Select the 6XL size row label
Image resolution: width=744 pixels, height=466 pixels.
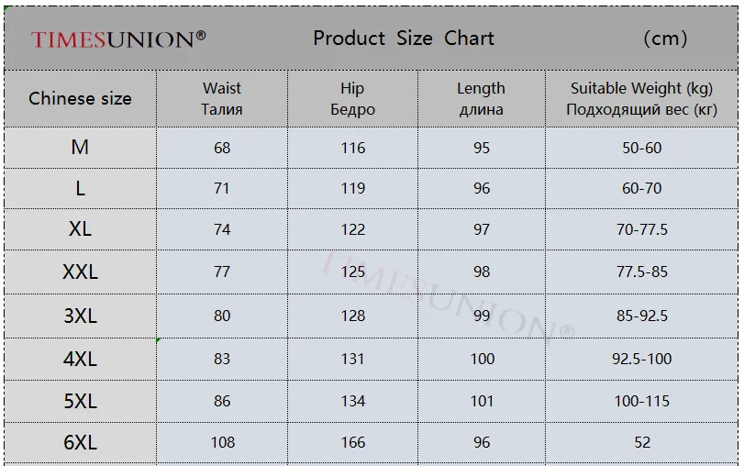pyautogui.click(x=80, y=442)
